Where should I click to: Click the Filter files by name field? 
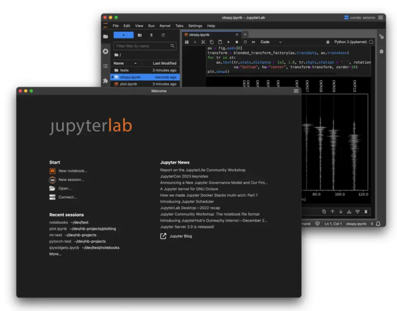click(x=145, y=46)
